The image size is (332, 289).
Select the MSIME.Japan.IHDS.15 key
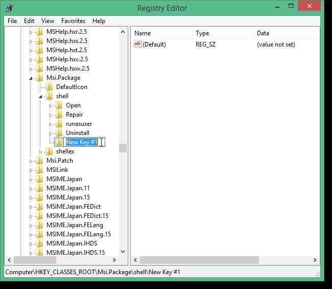(76, 253)
